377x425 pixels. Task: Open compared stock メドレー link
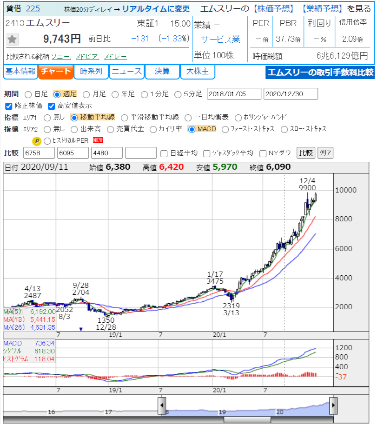(115, 57)
